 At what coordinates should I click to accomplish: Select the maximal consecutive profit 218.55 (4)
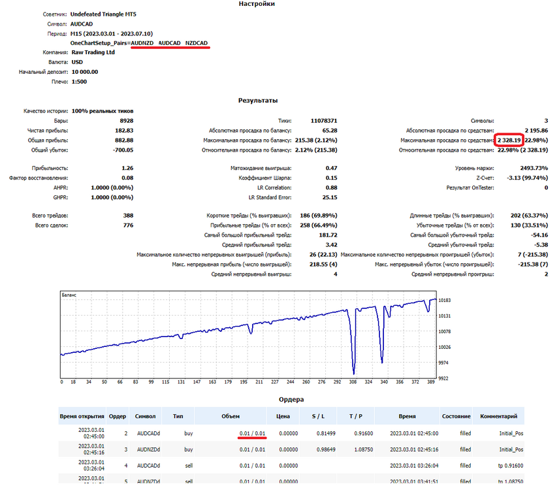pyautogui.click(x=323, y=265)
